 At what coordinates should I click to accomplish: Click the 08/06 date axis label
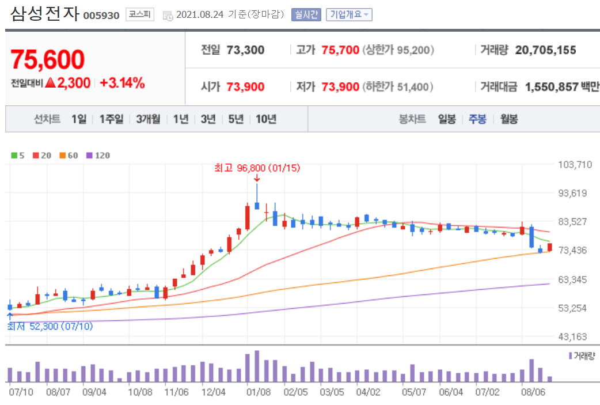pos(533,392)
